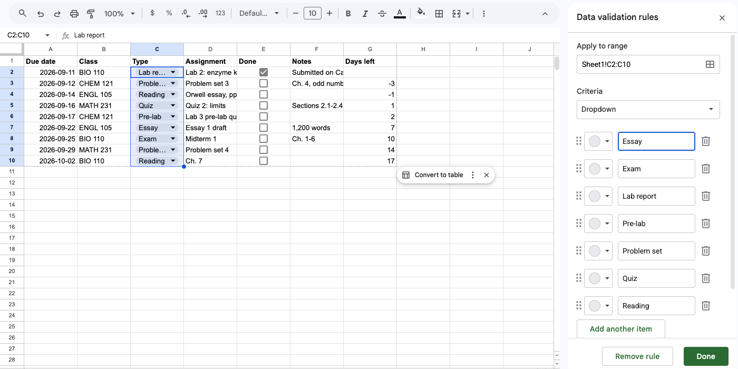Click Add another item button
Screen dimensions: 738x369
[621, 329]
